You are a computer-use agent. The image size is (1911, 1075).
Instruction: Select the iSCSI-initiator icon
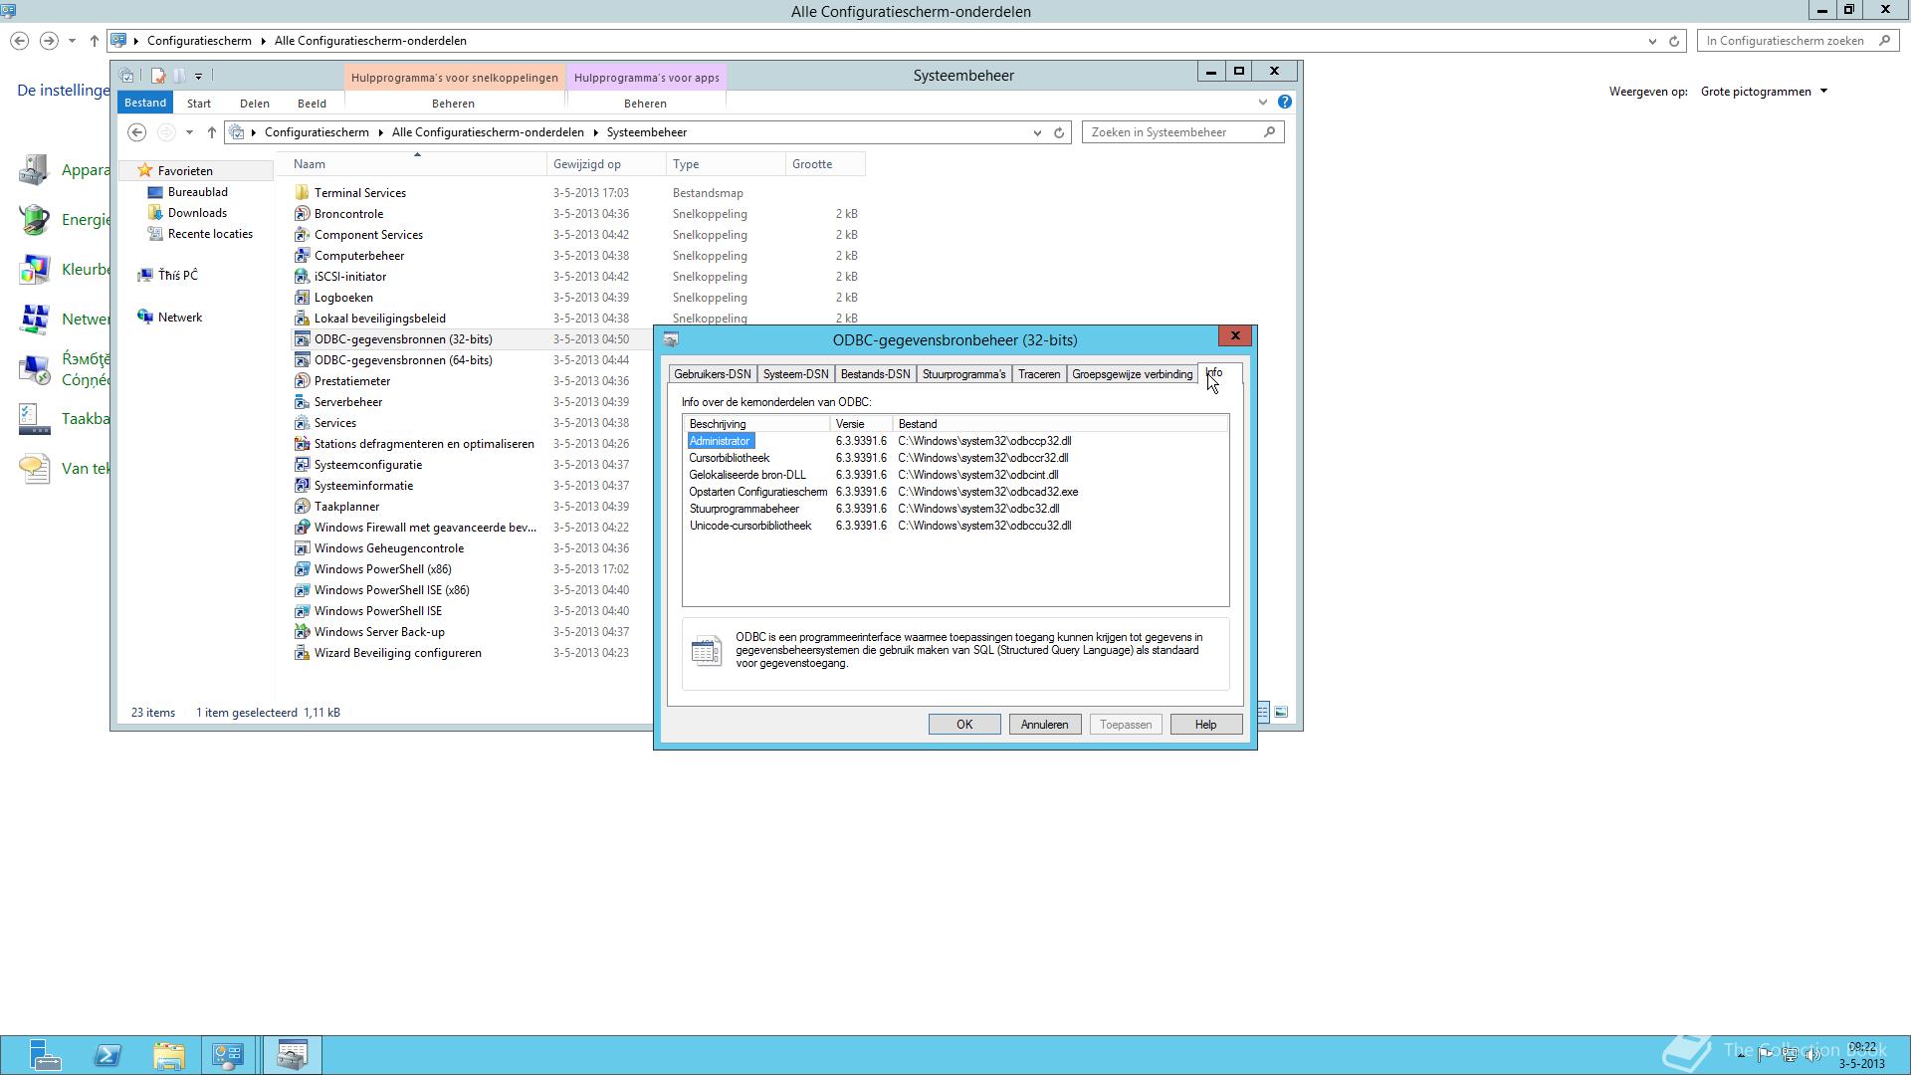coord(302,277)
